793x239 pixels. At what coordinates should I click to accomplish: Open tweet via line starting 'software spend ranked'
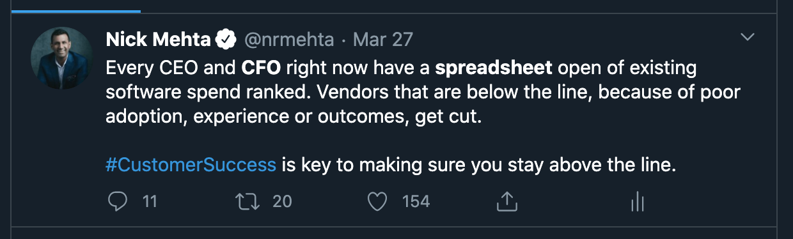pyautogui.click(x=423, y=92)
